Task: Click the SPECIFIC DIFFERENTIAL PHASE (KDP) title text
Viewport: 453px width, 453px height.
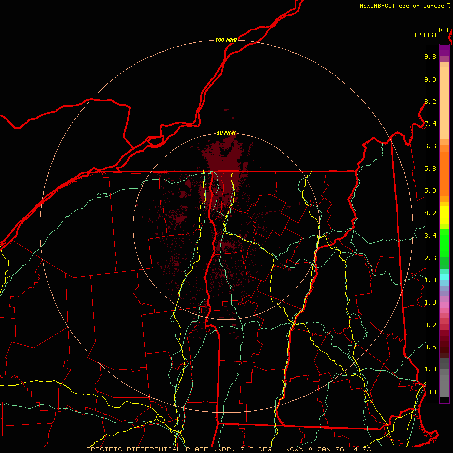Action: click(161, 449)
